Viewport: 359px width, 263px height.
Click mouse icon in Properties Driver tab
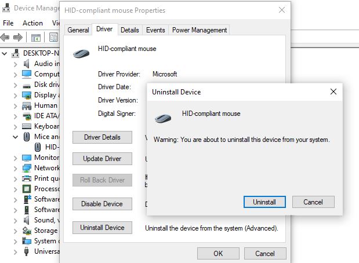(81, 54)
